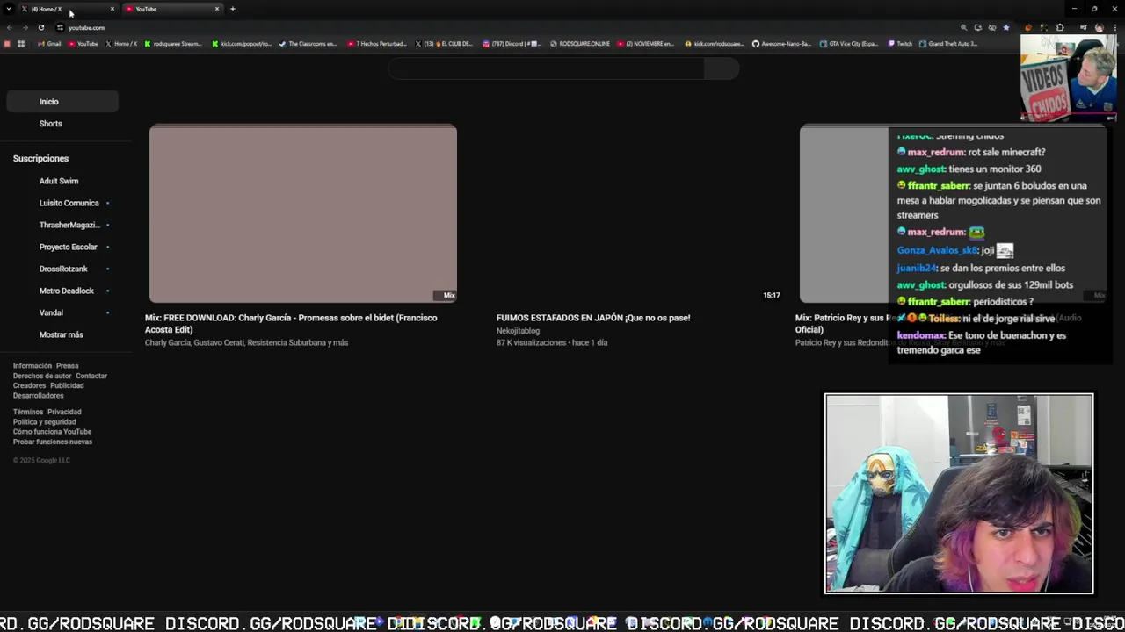This screenshot has width=1125, height=632.
Task: Open the Awesome-Nano-Ba GitHub bookmark
Action: 781,44
